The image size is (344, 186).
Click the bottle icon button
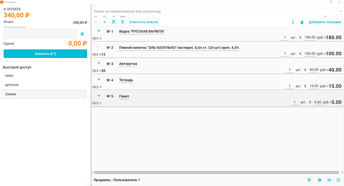click(293, 22)
